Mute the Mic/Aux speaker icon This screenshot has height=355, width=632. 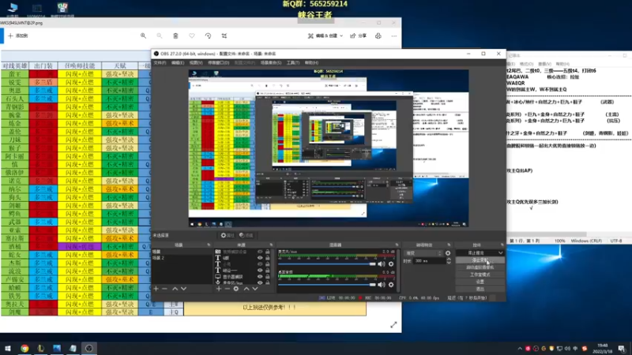point(382,264)
